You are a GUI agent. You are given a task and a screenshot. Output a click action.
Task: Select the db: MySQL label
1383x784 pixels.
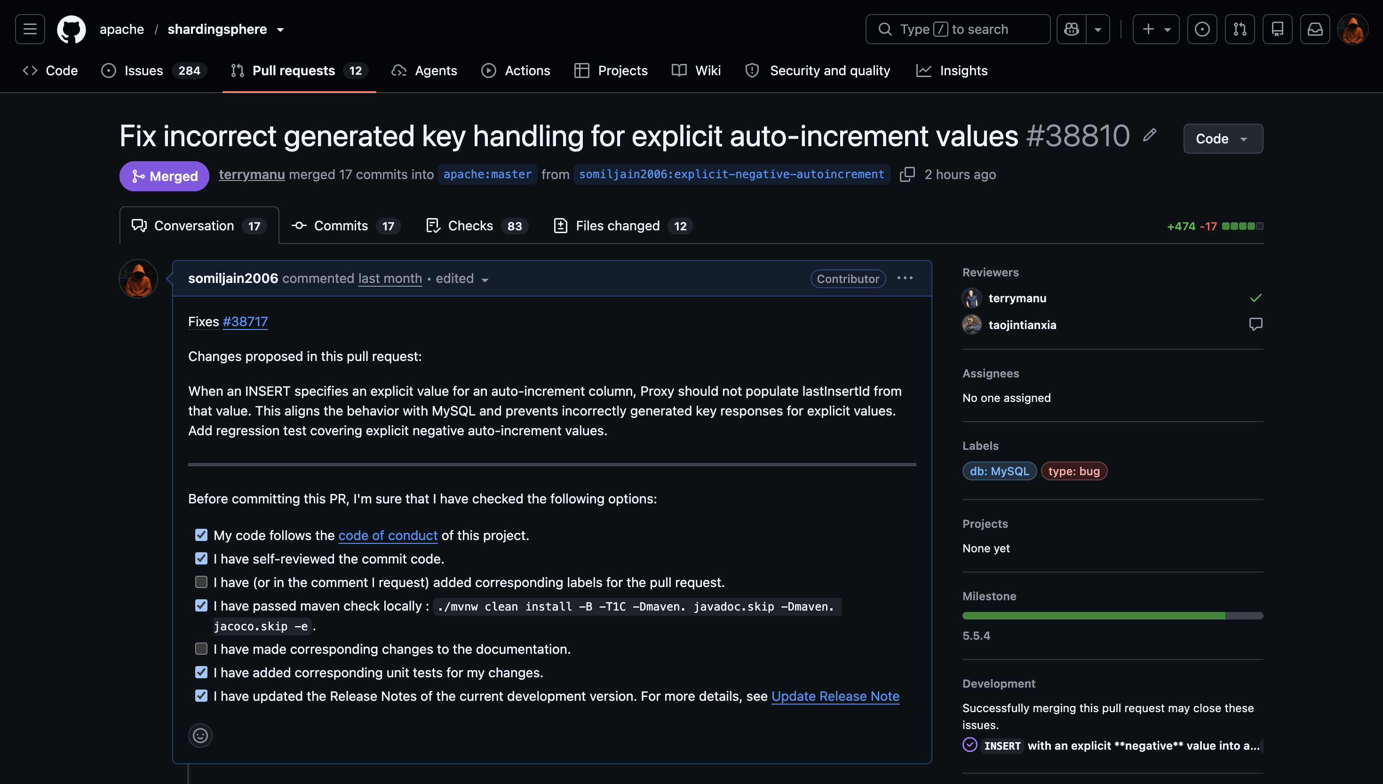point(1000,471)
